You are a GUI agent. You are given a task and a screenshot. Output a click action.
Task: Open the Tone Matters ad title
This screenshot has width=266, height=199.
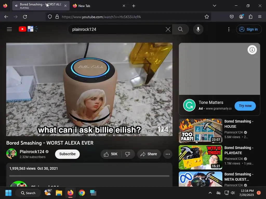coord(211,102)
